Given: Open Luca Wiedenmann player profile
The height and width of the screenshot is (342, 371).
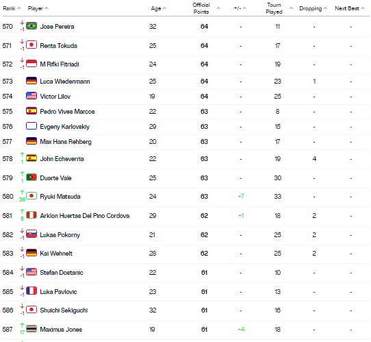Looking at the screenshot, I should pyautogui.click(x=65, y=82).
